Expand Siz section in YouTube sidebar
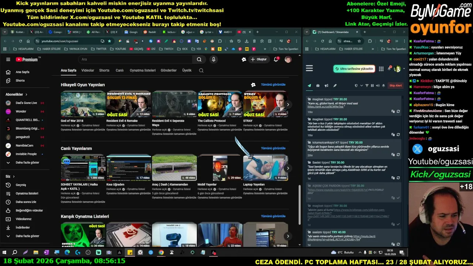 (10, 177)
